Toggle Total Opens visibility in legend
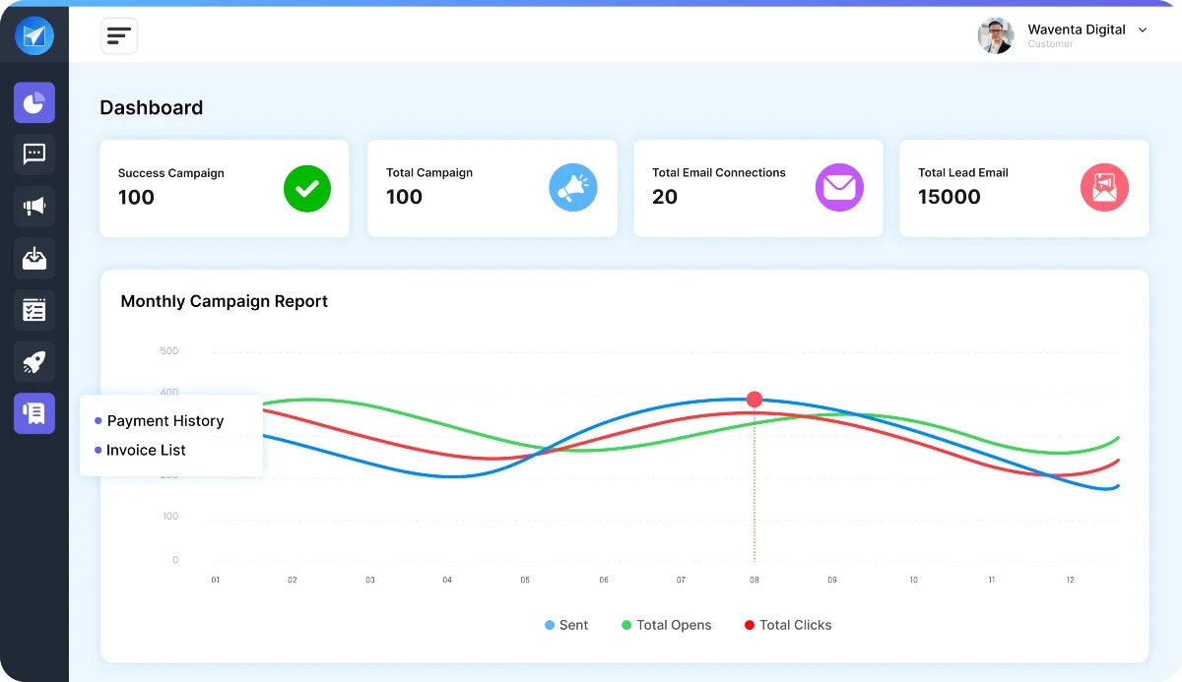Viewport: 1182px width, 682px height. [x=666, y=625]
